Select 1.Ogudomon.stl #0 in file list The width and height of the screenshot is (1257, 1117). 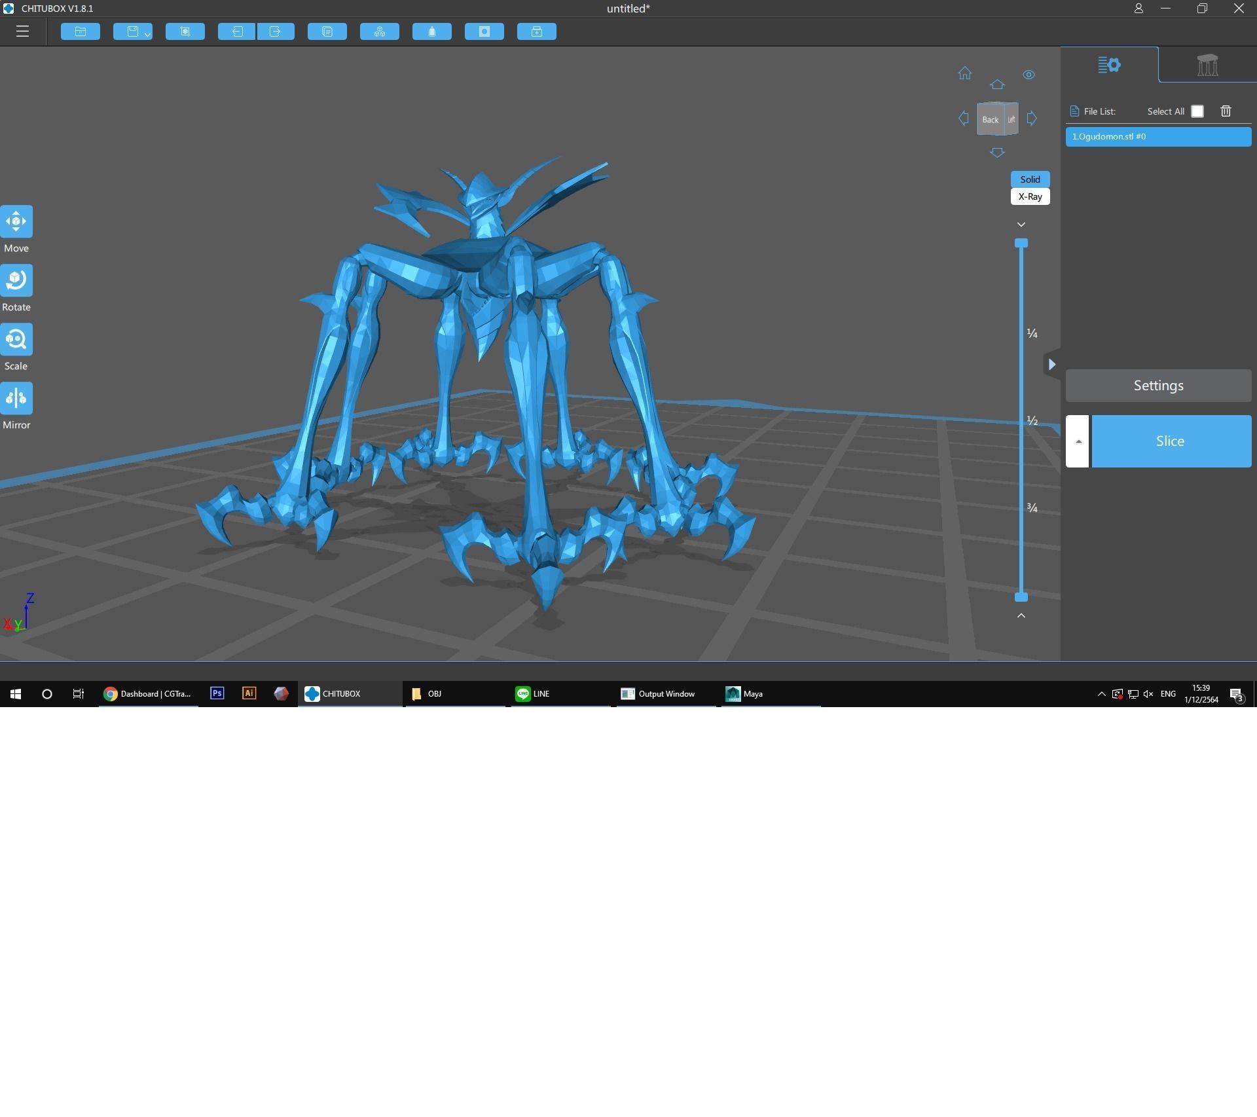[x=1158, y=137]
